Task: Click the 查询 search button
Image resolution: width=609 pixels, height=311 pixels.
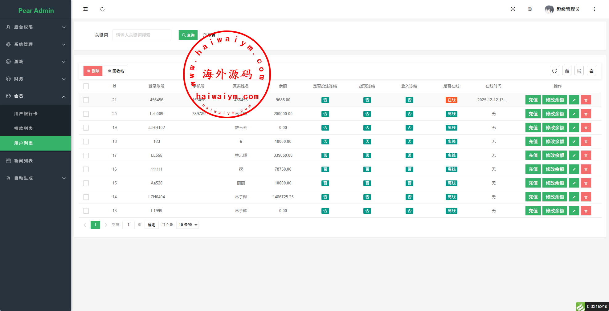Action: coord(188,35)
